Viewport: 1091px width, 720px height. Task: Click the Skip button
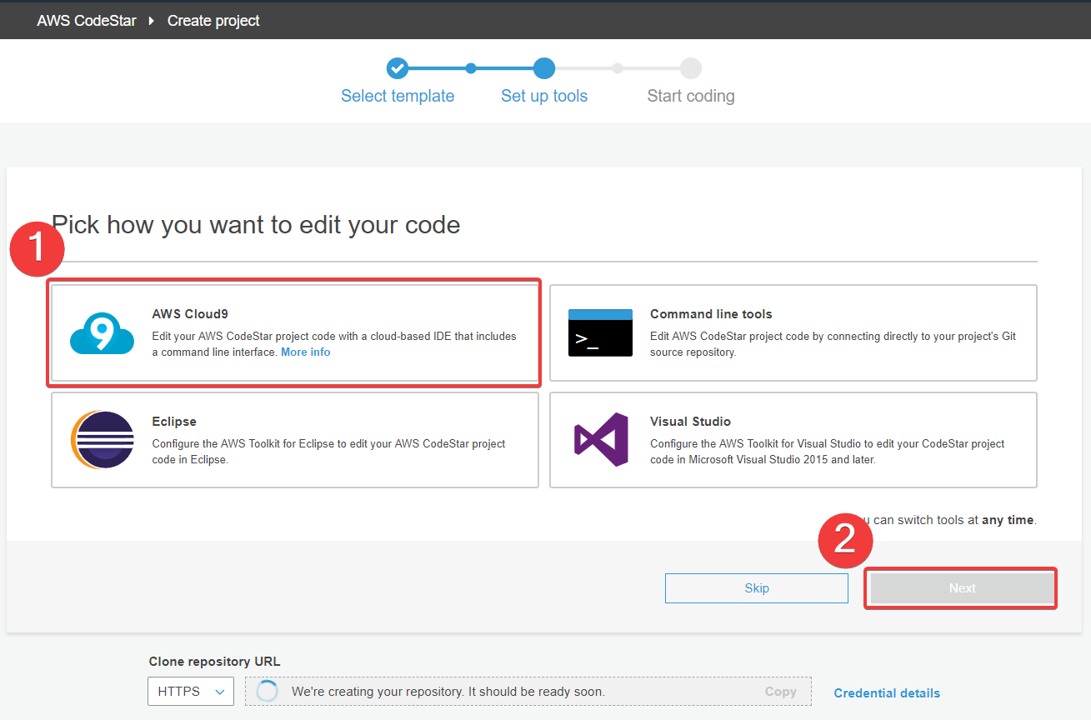pos(757,588)
